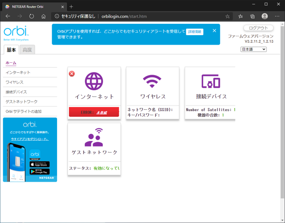Click the 詳細情報 button in banner
The height and width of the screenshot is (223, 285).
click(x=194, y=32)
